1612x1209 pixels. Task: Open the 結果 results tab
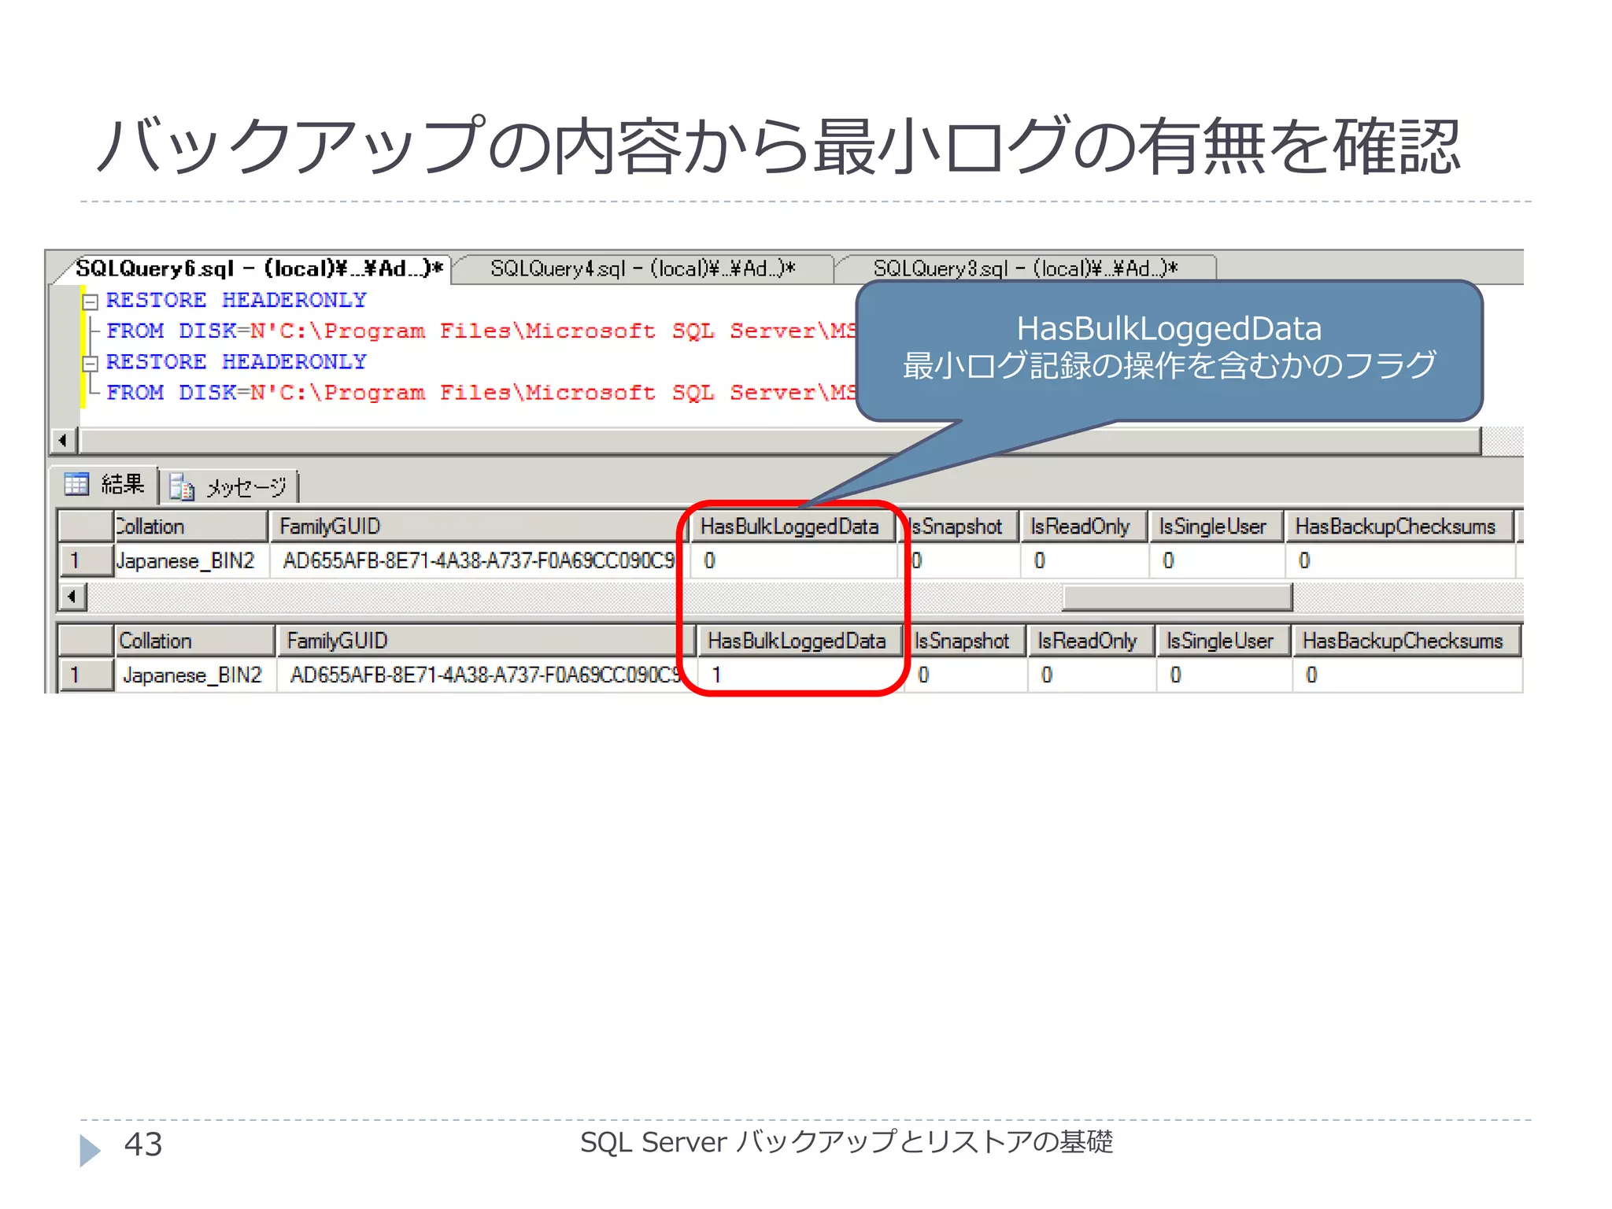pos(105,484)
